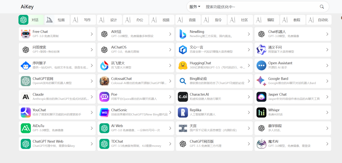Screen dimensions: 342x163
Task: Open the 视频 category tab
Action: [x=162, y=20]
